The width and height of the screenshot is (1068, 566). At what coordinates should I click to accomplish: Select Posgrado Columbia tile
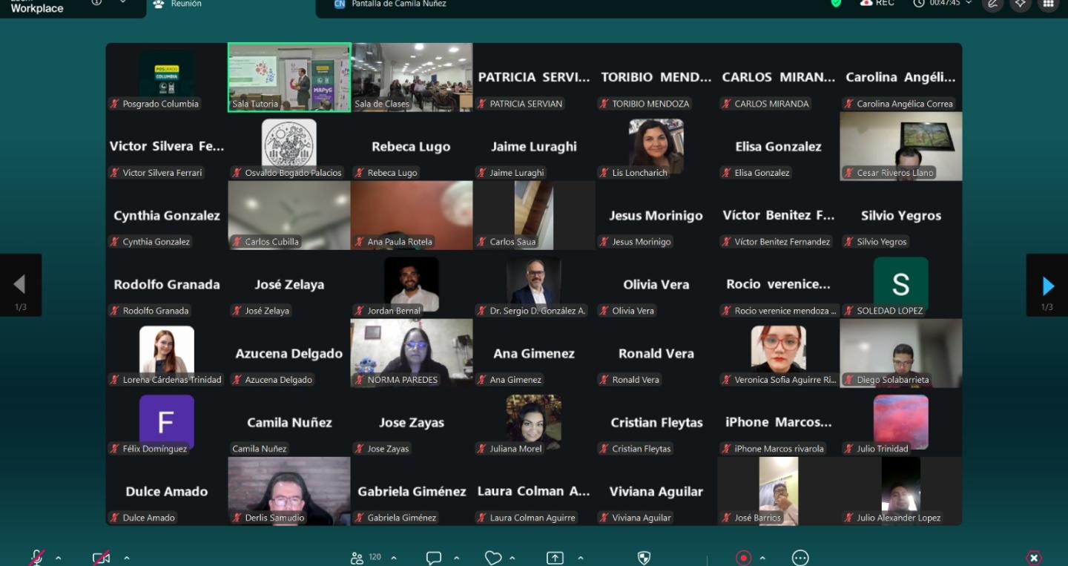pyautogui.click(x=167, y=77)
